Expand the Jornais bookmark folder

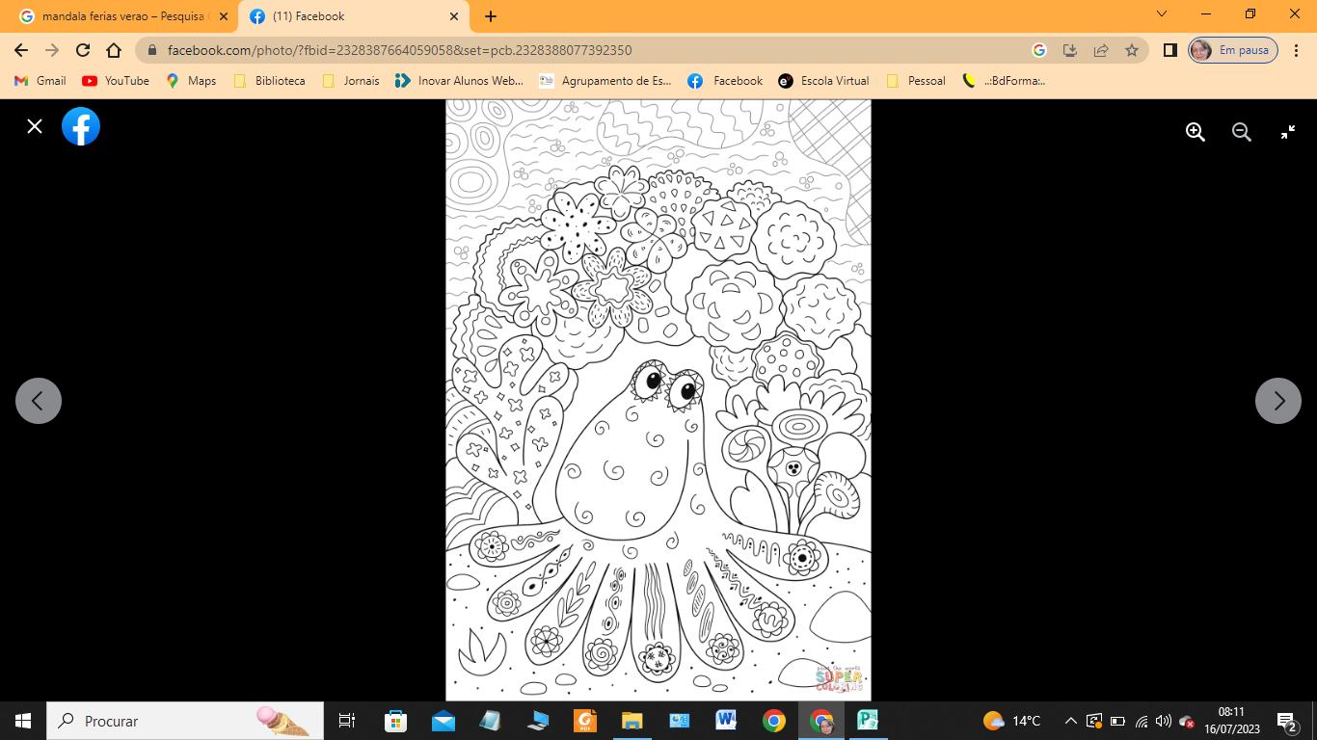[351, 81]
